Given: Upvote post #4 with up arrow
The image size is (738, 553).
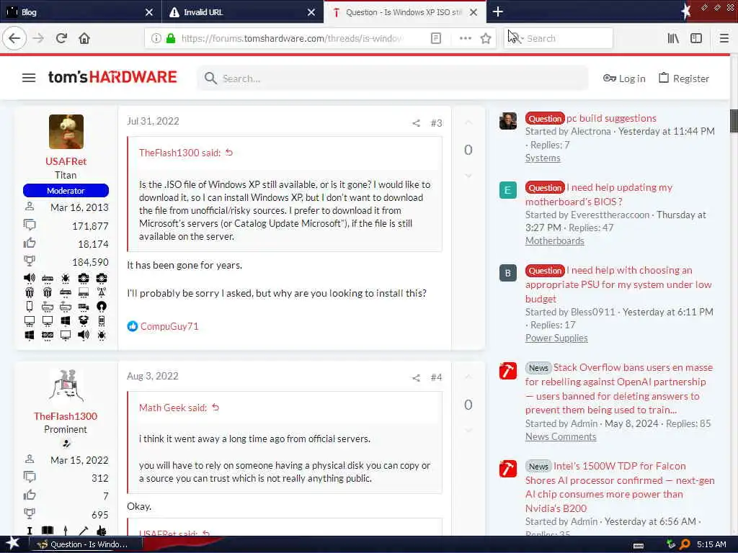Looking at the screenshot, I should 468,377.
